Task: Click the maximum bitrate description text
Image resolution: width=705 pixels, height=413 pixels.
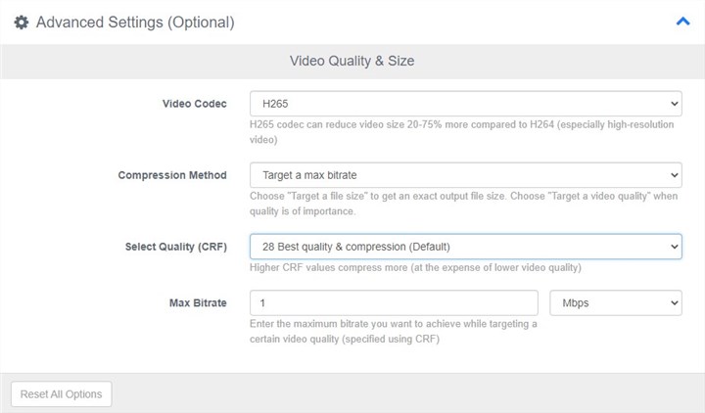Action: (393, 332)
